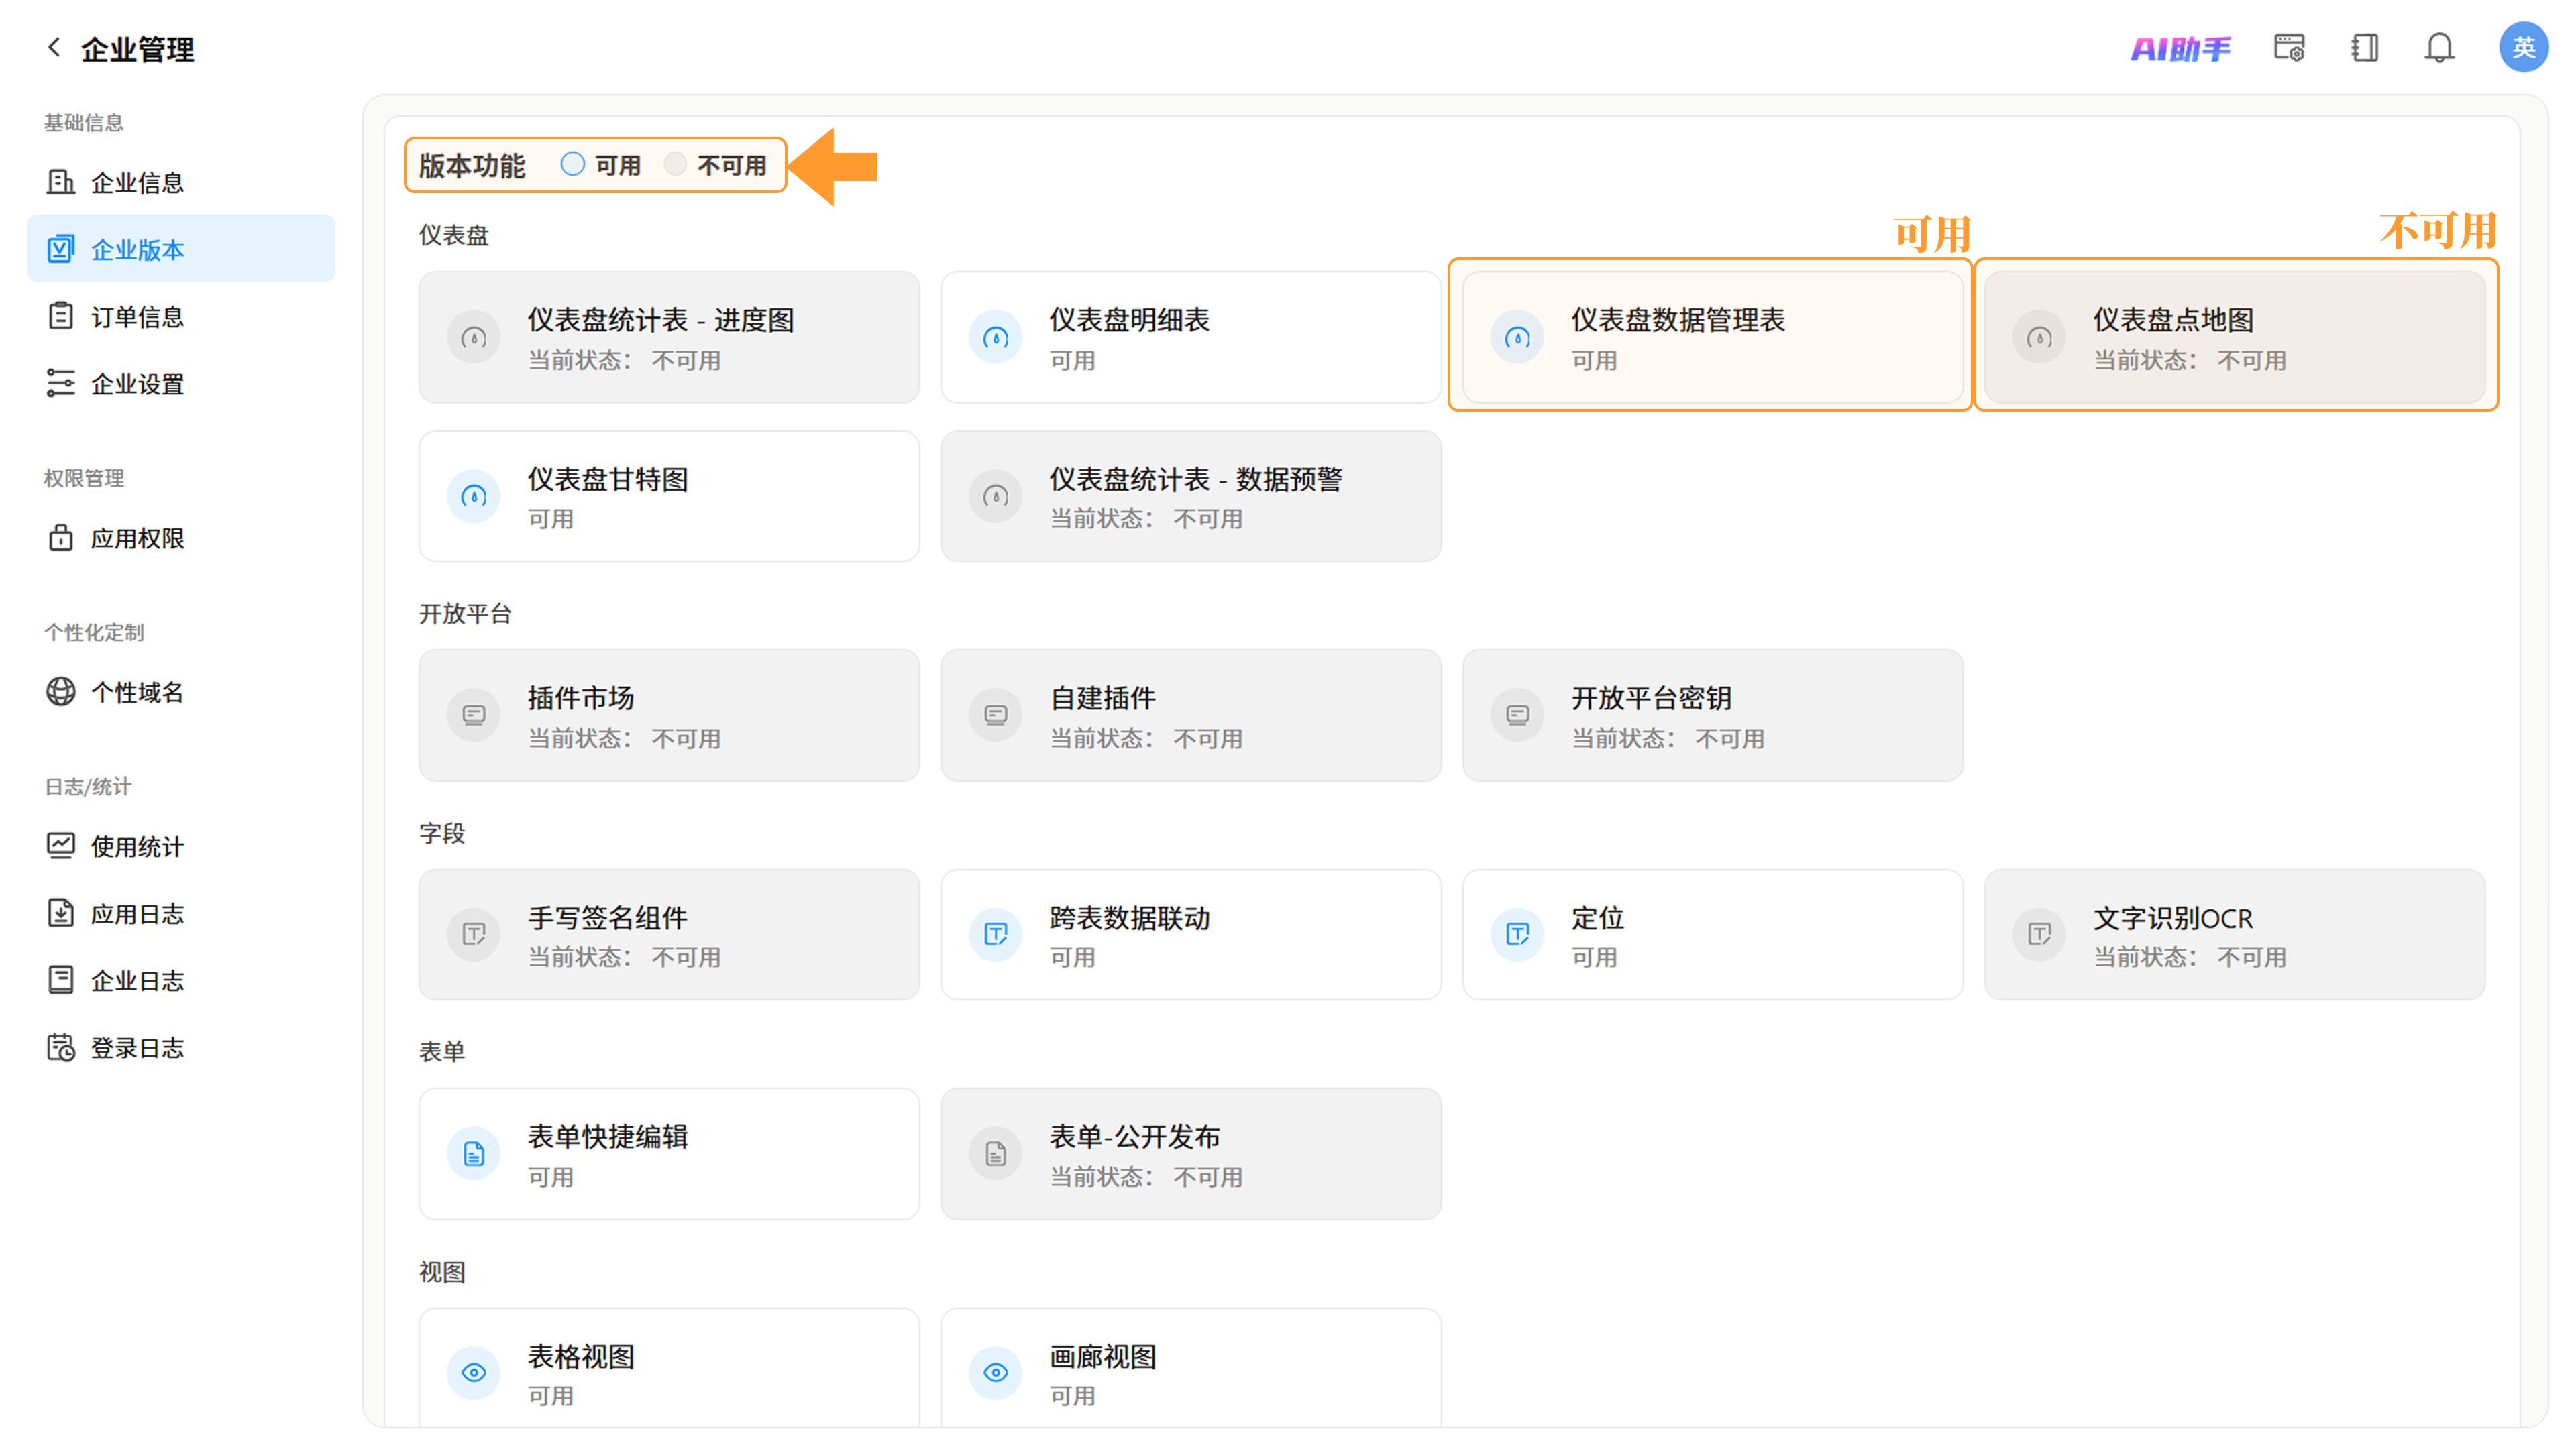Viewport: 2576px width, 1447px height.
Task: Click the 订单信息 clipboard icon
Action: [x=61, y=316]
